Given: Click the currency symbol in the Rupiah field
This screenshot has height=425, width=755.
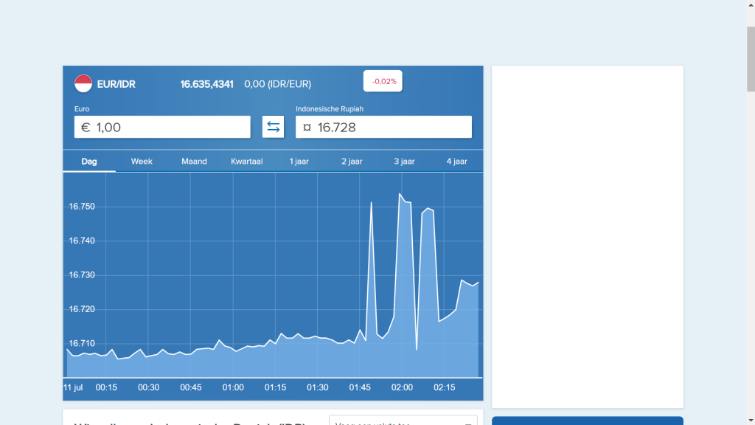Looking at the screenshot, I should (x=307, y=128).
